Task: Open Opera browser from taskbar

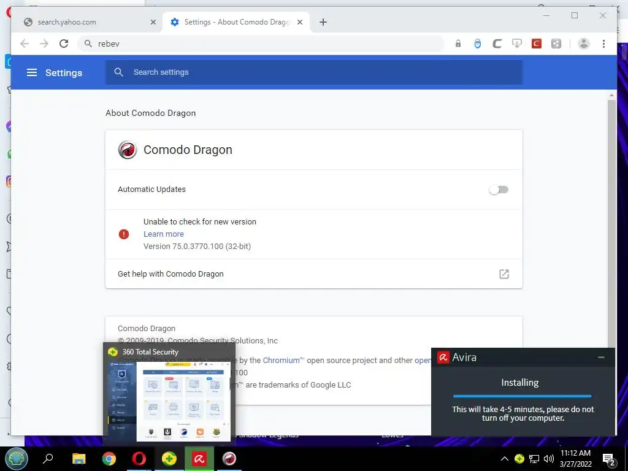Action: point(139,459)
